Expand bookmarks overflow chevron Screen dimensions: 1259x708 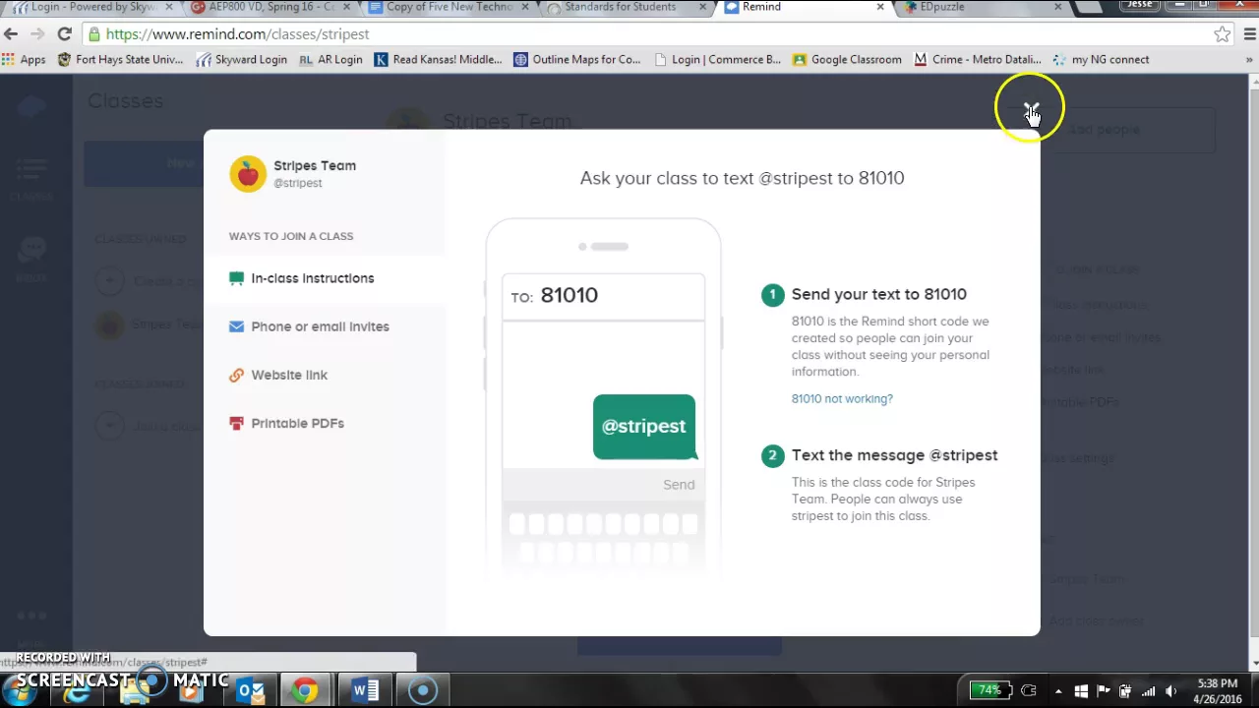(x=1250, y=60)
